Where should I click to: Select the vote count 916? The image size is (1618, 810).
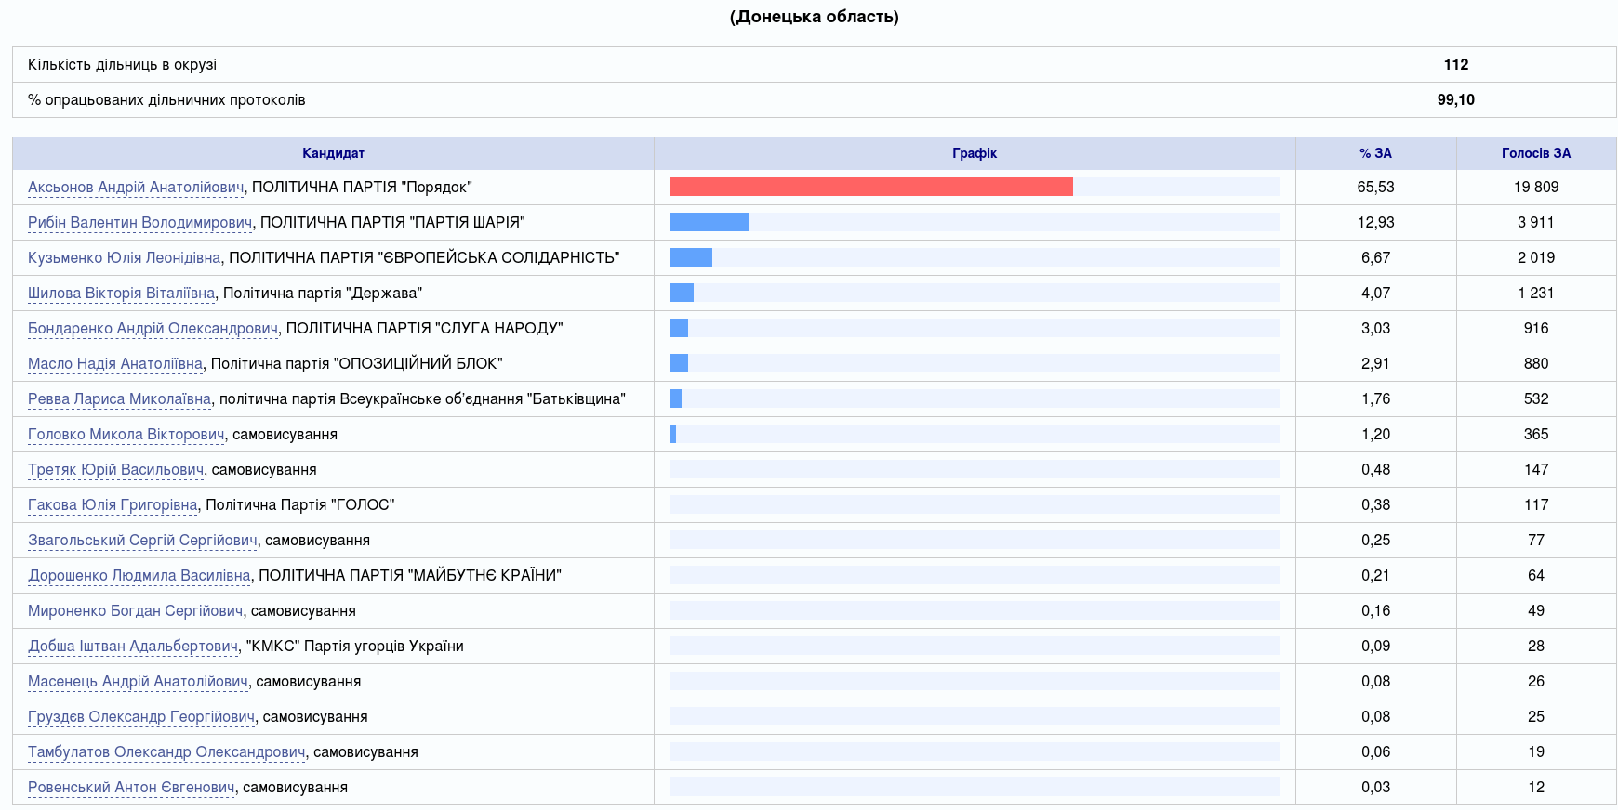(x=1536, y=328)
